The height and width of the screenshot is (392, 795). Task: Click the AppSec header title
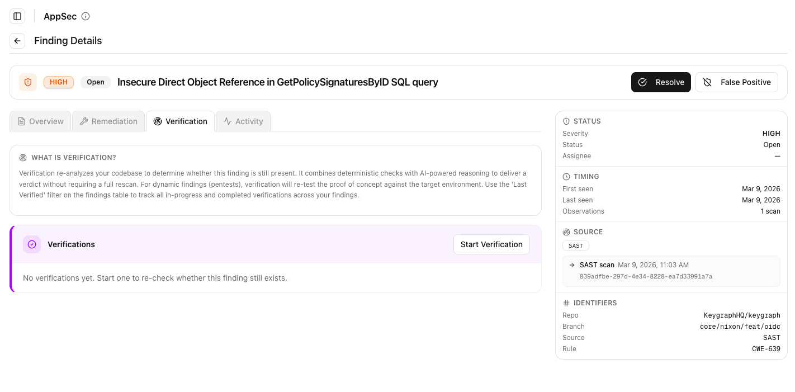(60, 16)
